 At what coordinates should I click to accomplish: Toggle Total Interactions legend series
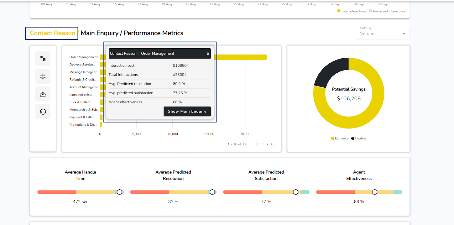pyautogui.click(x=352, y=11)
